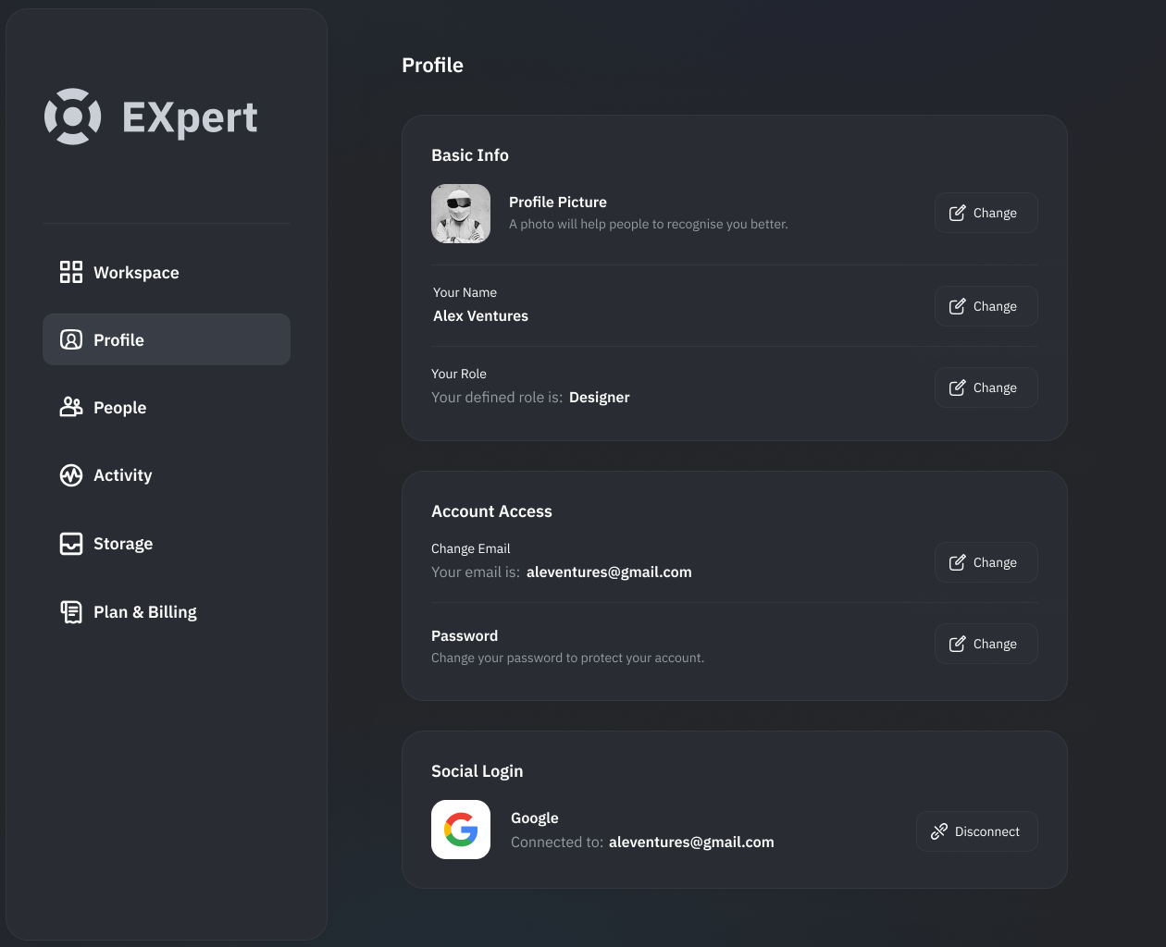Change the account email address

pos(986,562)
